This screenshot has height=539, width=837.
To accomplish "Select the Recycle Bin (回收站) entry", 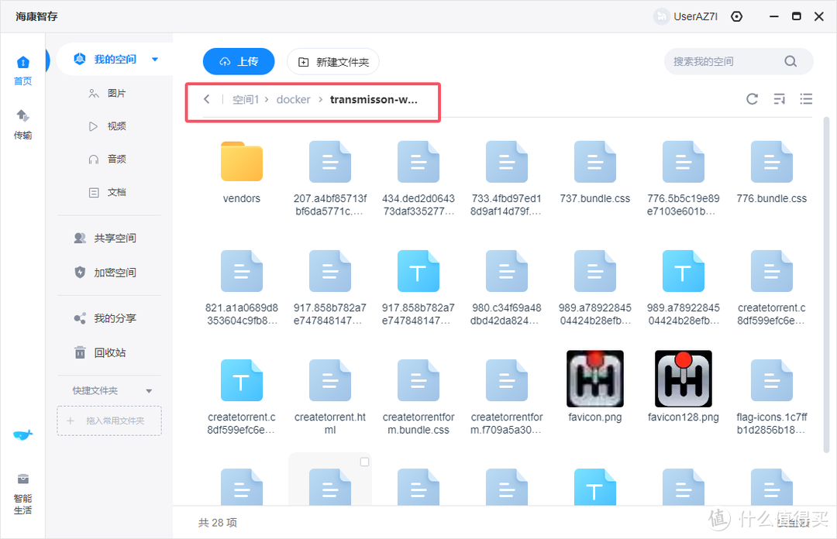I will tap(109, 352).
